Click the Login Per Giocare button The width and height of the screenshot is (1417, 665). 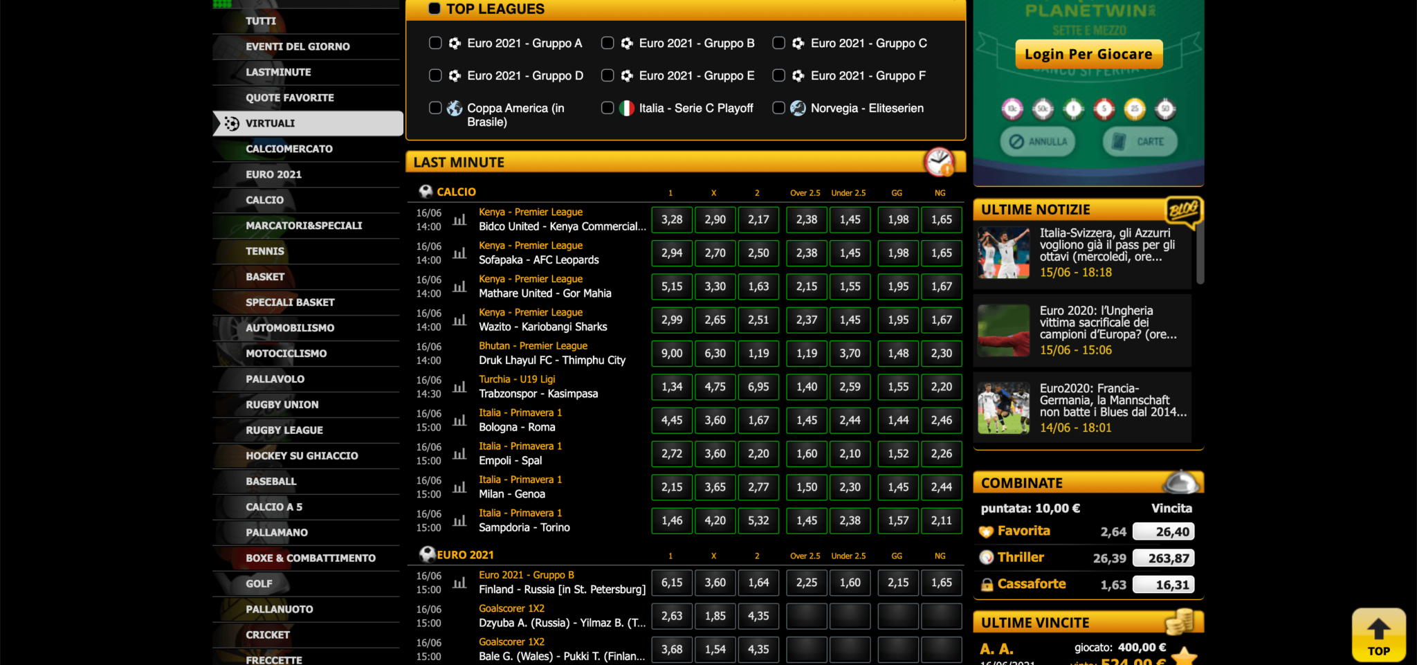point(1088,54)
